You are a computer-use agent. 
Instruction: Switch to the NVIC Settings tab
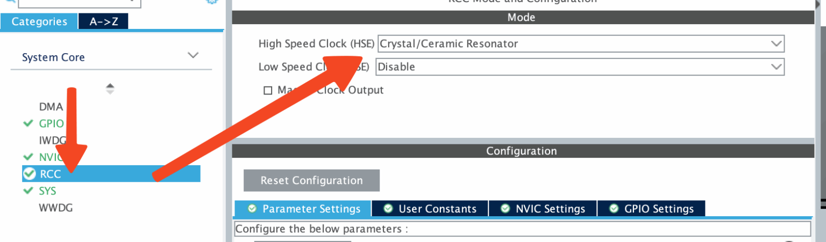[x=543, y=209]
